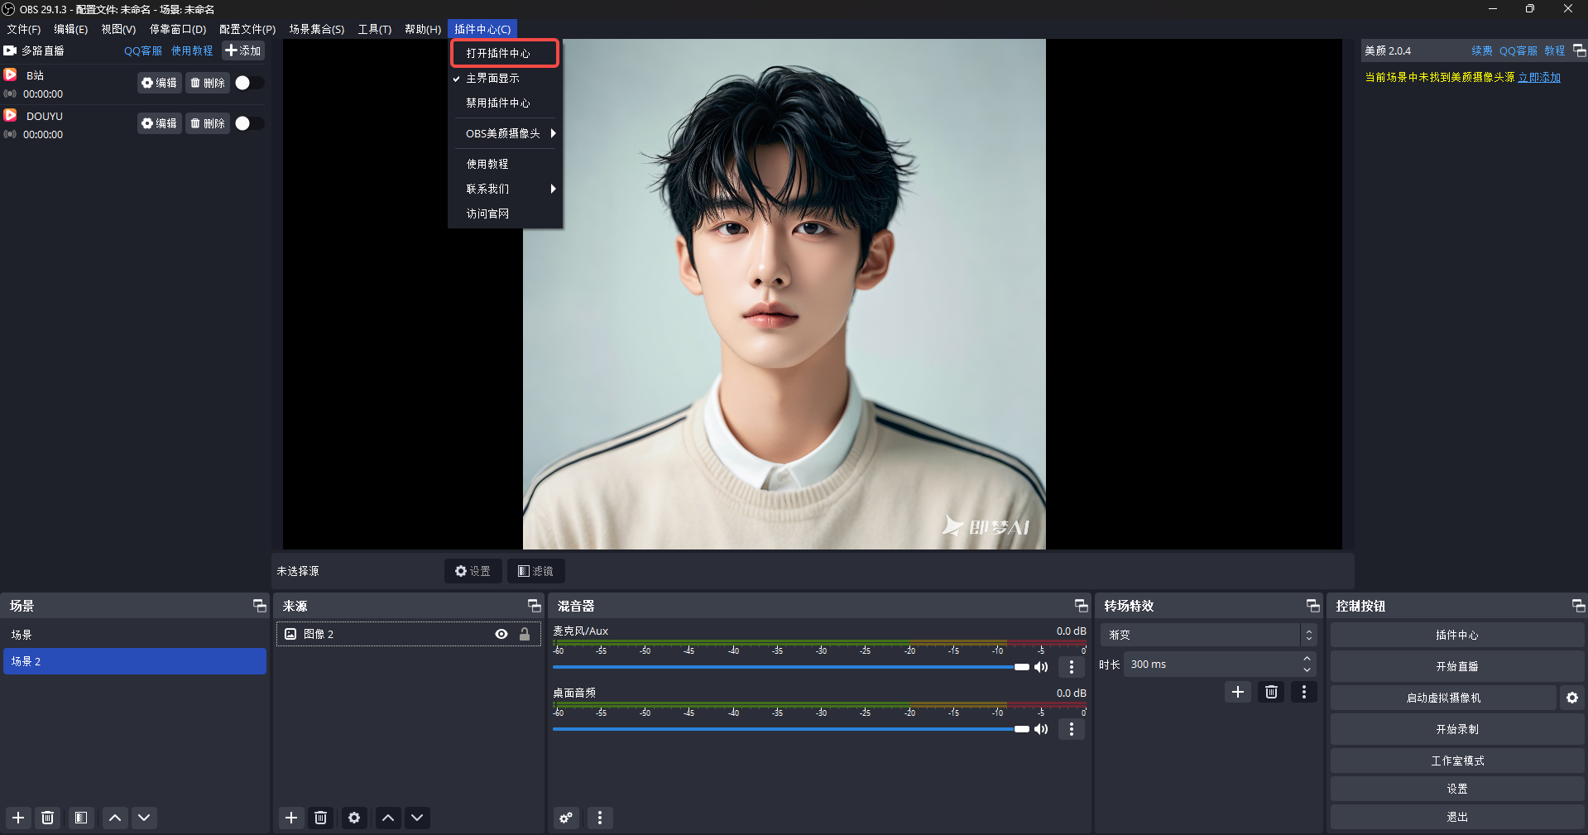This screenshot has height=835, width=1588.
Task: Mute the desktop audio speaker icon
Action: pos(1041,729)
